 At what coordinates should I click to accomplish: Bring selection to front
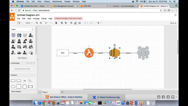point(62,23)
